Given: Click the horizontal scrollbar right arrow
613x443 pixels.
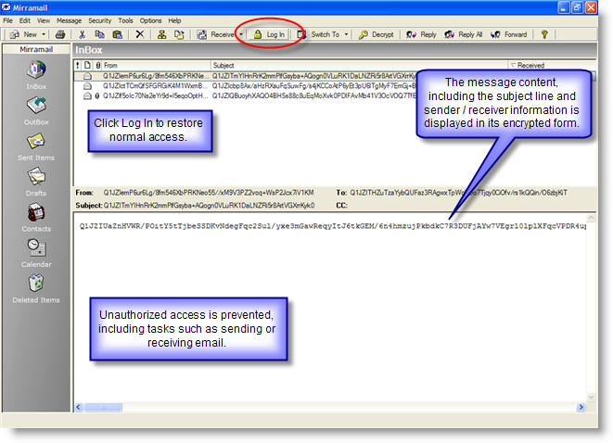Looking at the screenshot, I should [581, 408].
